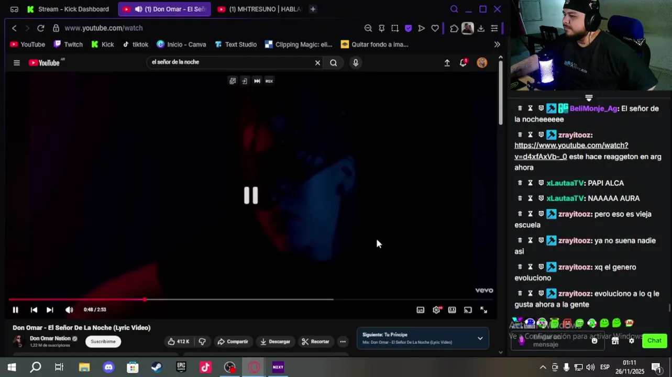Screen dimensions: 672x377
Task: Click the Recortar clip button
Action: [x=316, y=341]
